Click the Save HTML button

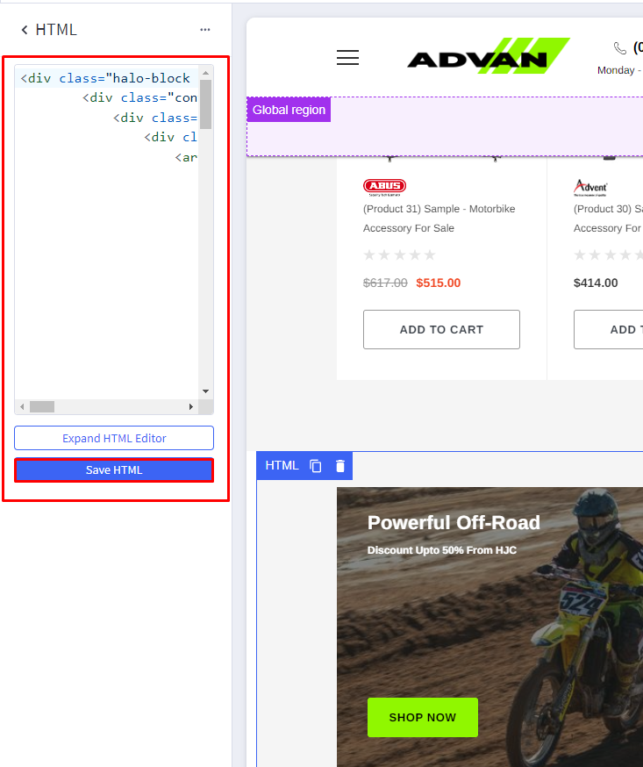114,470
